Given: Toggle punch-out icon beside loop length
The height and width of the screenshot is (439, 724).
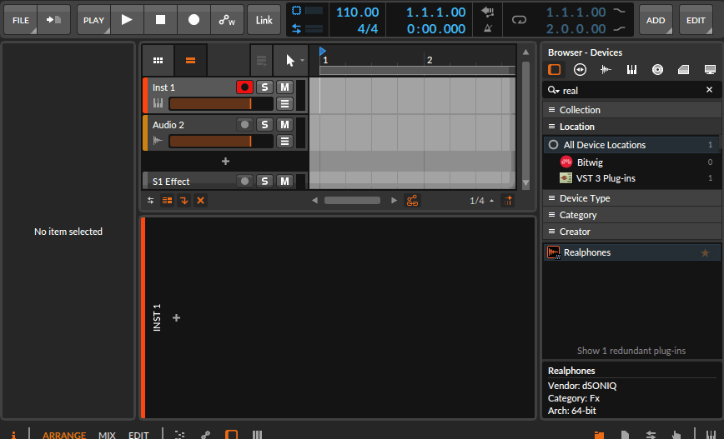Looking at the screenshot, I should coord(619,28).
